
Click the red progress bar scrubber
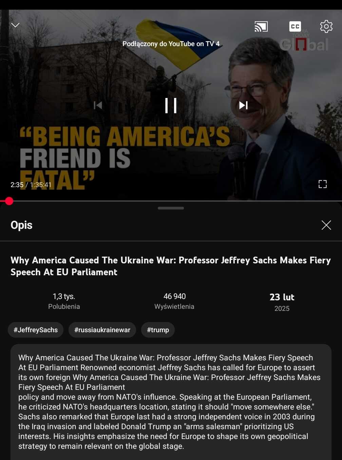click(9, 201)
